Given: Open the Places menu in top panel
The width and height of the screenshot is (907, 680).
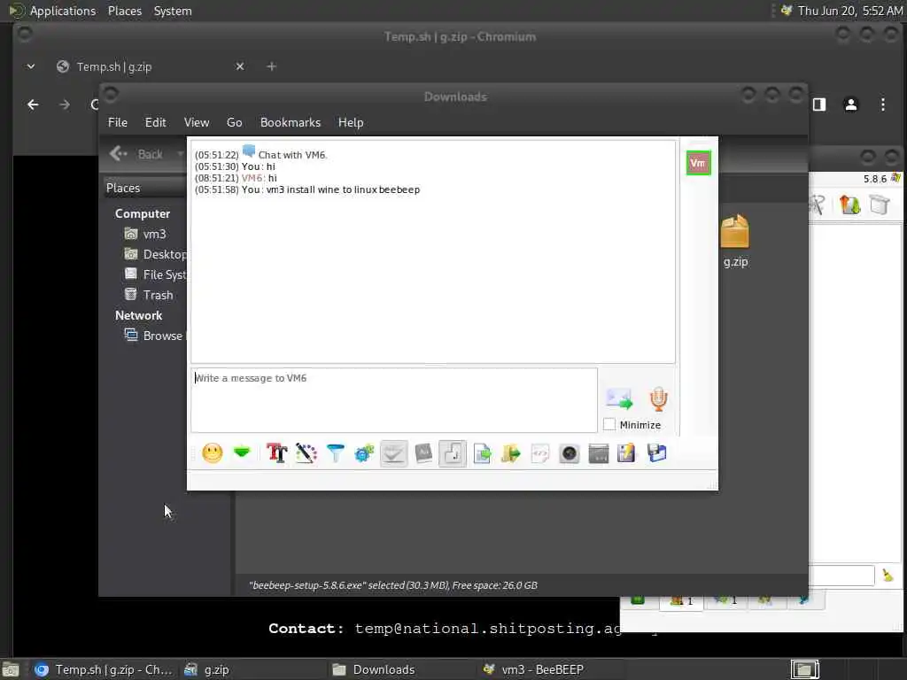Looking at the screenshot, I should [x=124, y=11].
